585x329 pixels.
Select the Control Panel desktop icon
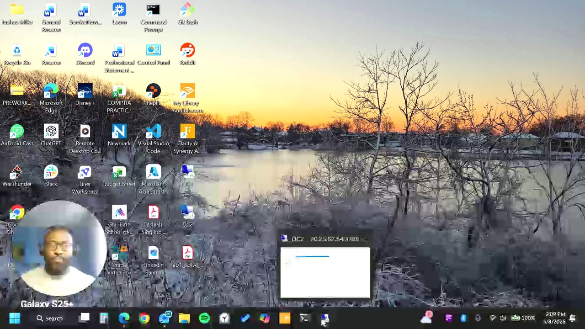(x=153, y=54)
